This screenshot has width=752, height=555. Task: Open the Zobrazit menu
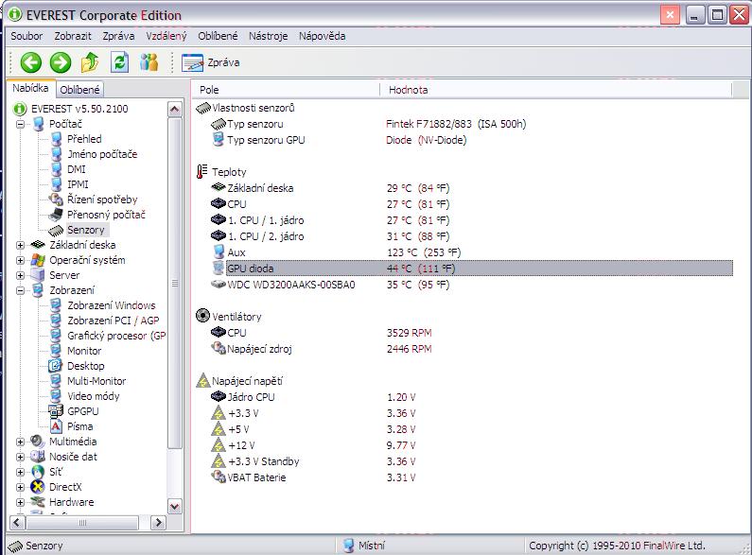coord(73,36)
